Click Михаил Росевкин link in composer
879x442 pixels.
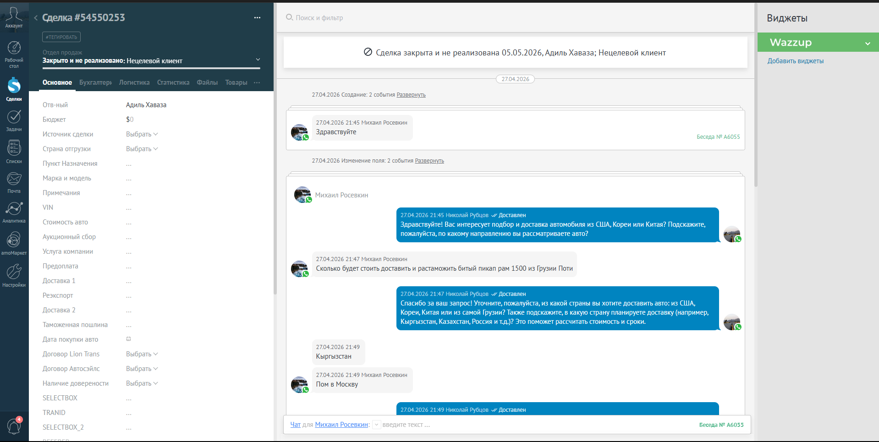341,425
